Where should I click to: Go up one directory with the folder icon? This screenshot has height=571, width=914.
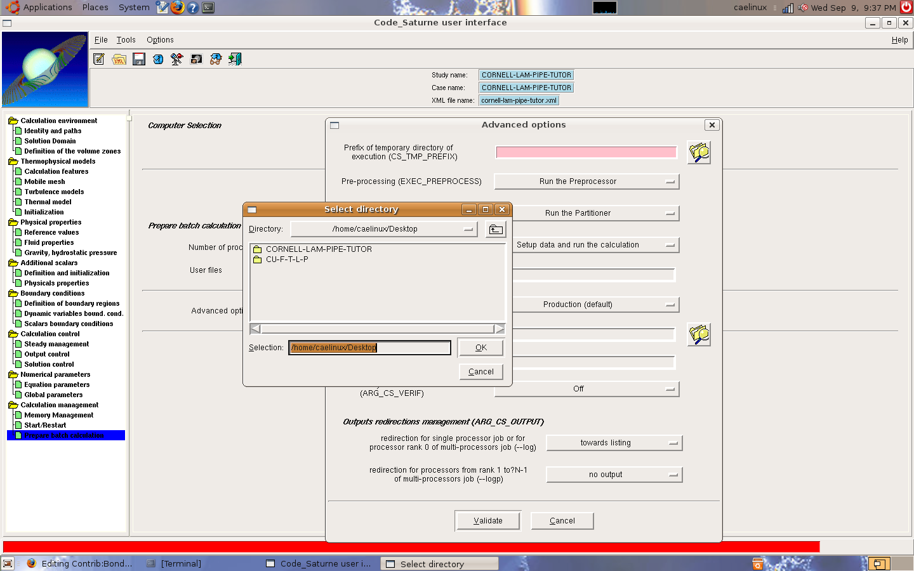point(496,229)
